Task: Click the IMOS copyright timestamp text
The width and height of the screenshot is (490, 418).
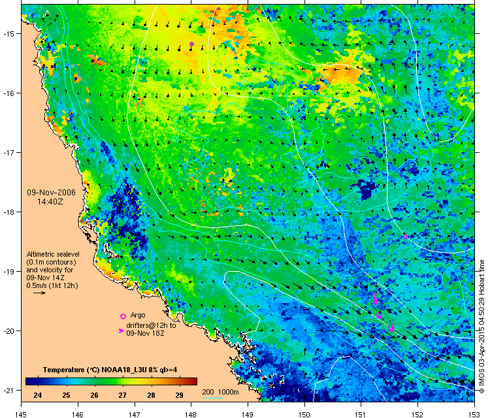Action: click(482, 326)
